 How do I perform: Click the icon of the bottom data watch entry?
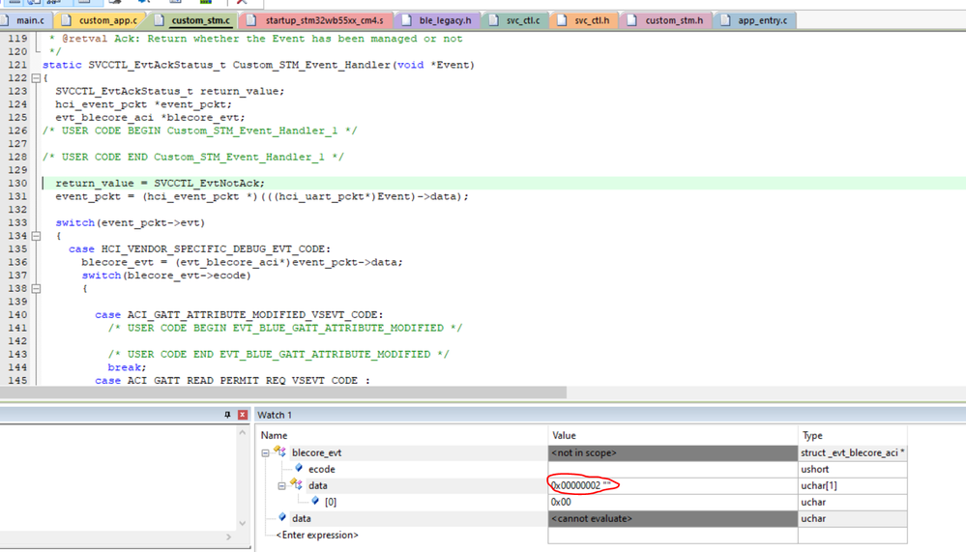click(282, 517)
